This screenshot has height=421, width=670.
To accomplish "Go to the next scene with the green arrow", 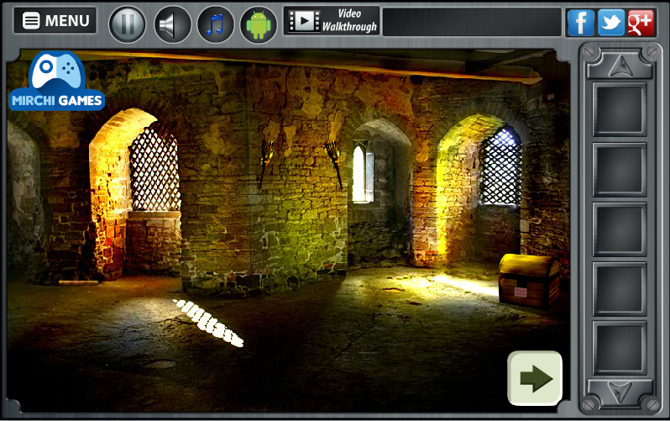I will (535, 378).
